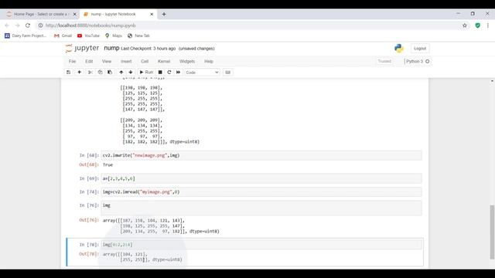Screen dimensions: 495x278
Task: Open a new browser tab
Action: tap(164, 14)
